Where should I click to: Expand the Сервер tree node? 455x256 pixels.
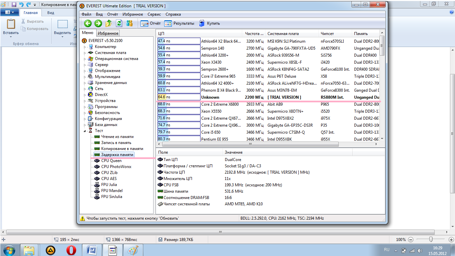click(x=84, y=65)
